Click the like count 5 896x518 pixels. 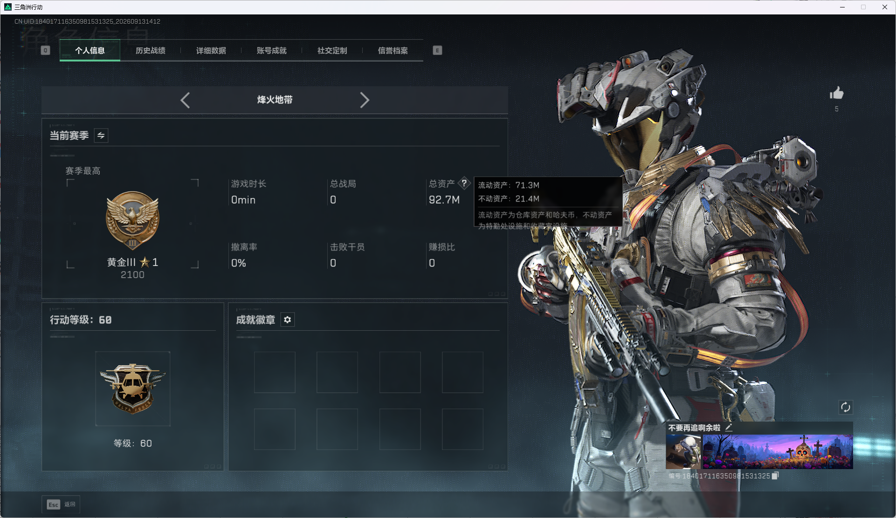837,109
